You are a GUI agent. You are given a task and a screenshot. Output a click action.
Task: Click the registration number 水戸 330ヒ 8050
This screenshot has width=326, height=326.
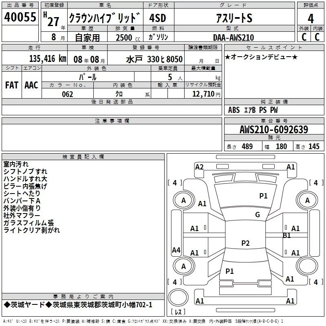coord(154,59)
